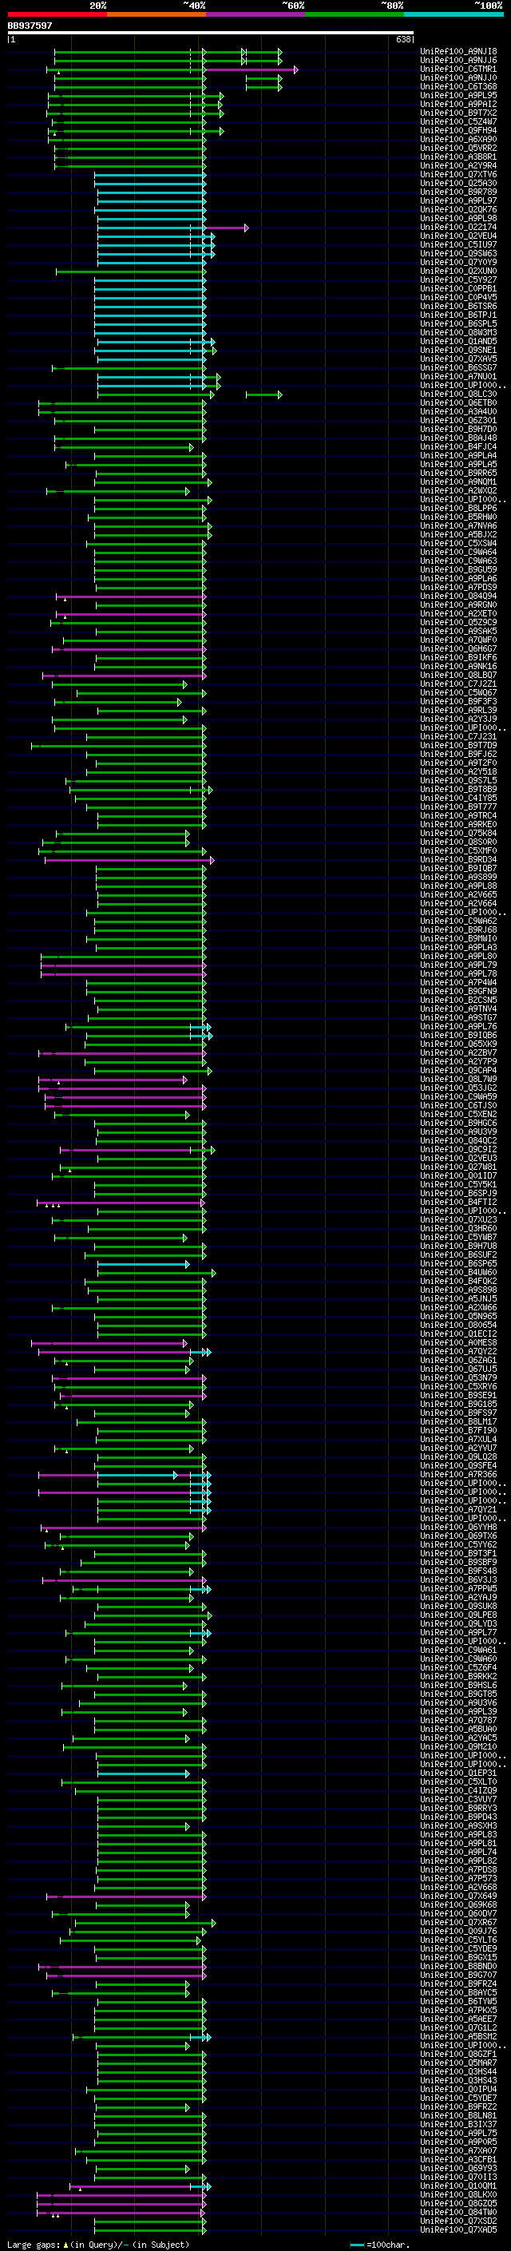
Task: Click the purple ~60% legend bar
Action: (255, 14)
